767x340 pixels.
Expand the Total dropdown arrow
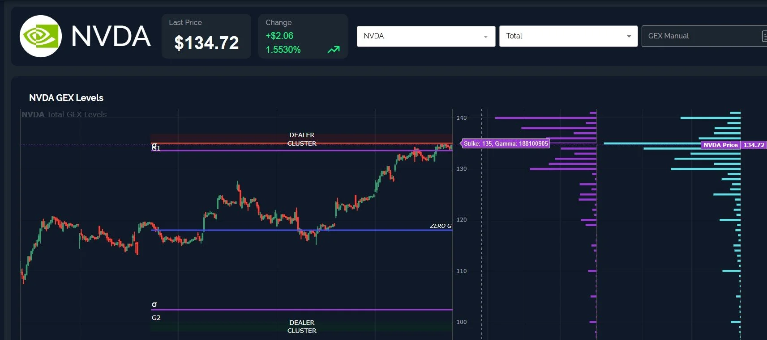click(629, 37)
